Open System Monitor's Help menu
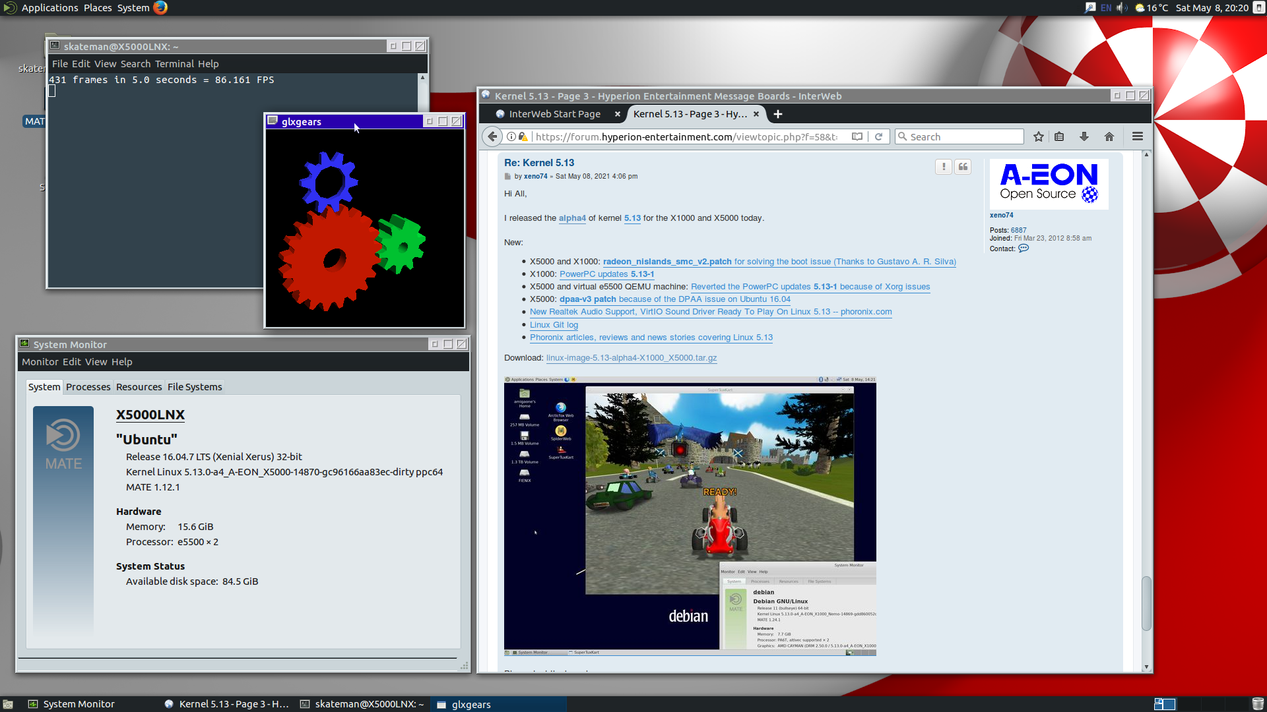Screen dimensions: 1267x712 click(121, 362)
